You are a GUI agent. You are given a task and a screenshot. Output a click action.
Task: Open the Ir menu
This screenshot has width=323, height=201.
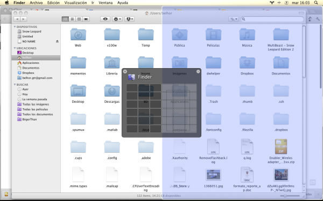coord(93,3)
